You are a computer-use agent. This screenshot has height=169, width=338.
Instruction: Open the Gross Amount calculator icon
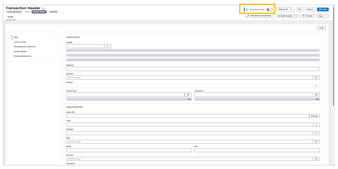tap(188, 95)
